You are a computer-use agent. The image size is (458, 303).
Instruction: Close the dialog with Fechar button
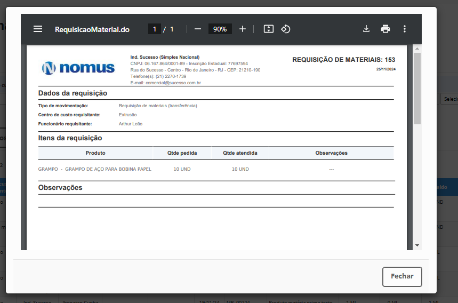[402, 276]
